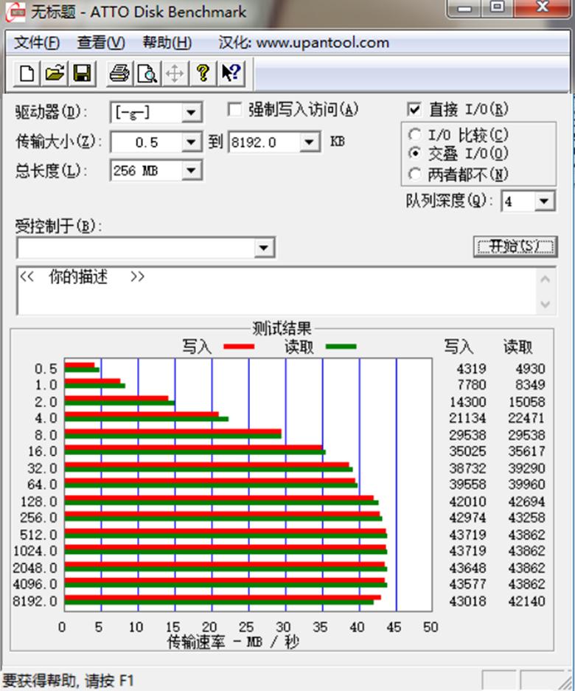
Task: Click the 64.0 row read value 39960
Action: tap(526, 485)
